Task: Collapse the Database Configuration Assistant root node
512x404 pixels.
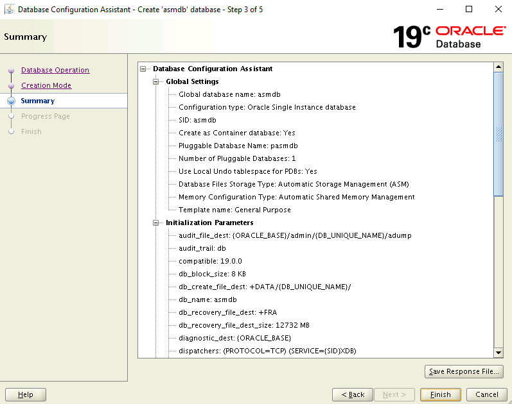Action: point(143,69)
